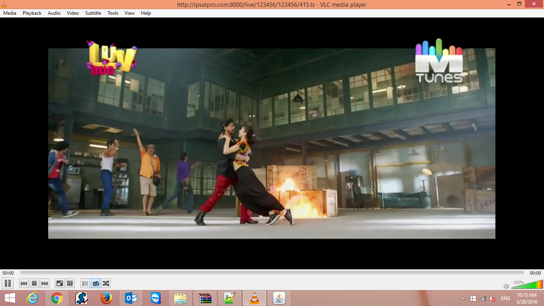
Task: Toggle the remaining time label on right
Action: tap(535, 273)
